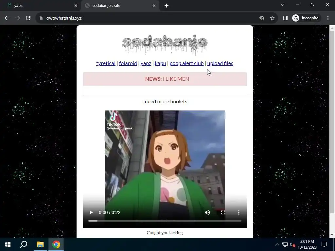This screenshot has width=335, height=251.
Task: Open the yapz link
Action: point(146,63)
